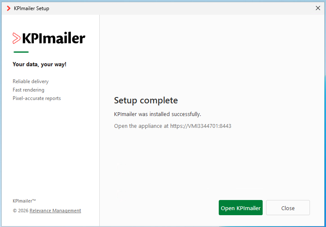Click 'Fast rendering' text

[x=28, y=90]
